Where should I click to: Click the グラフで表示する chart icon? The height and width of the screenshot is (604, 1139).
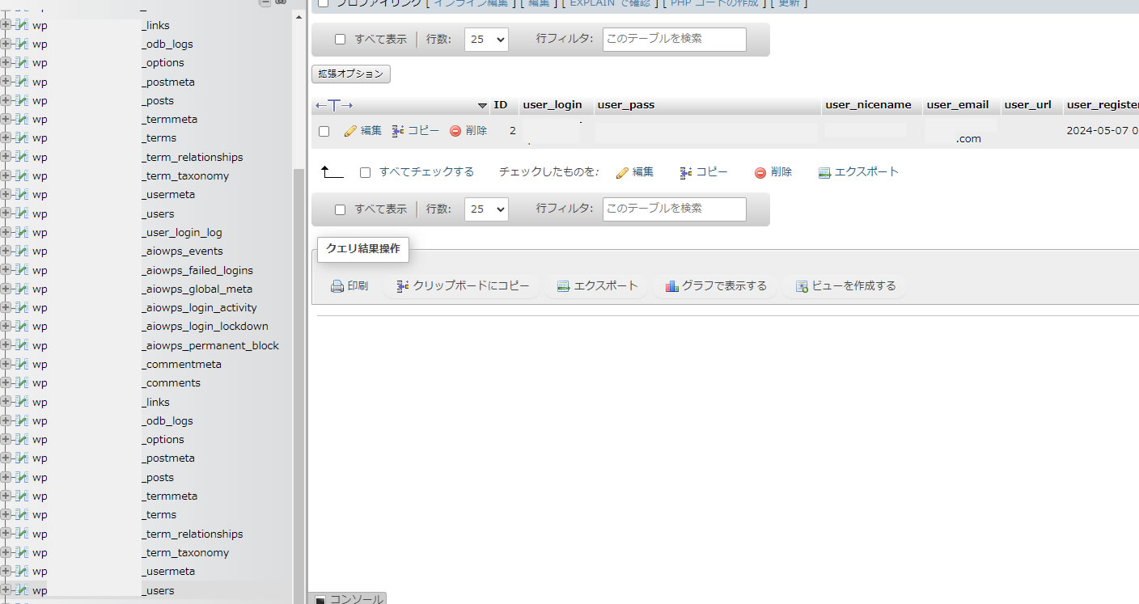(x=671, y=286)
